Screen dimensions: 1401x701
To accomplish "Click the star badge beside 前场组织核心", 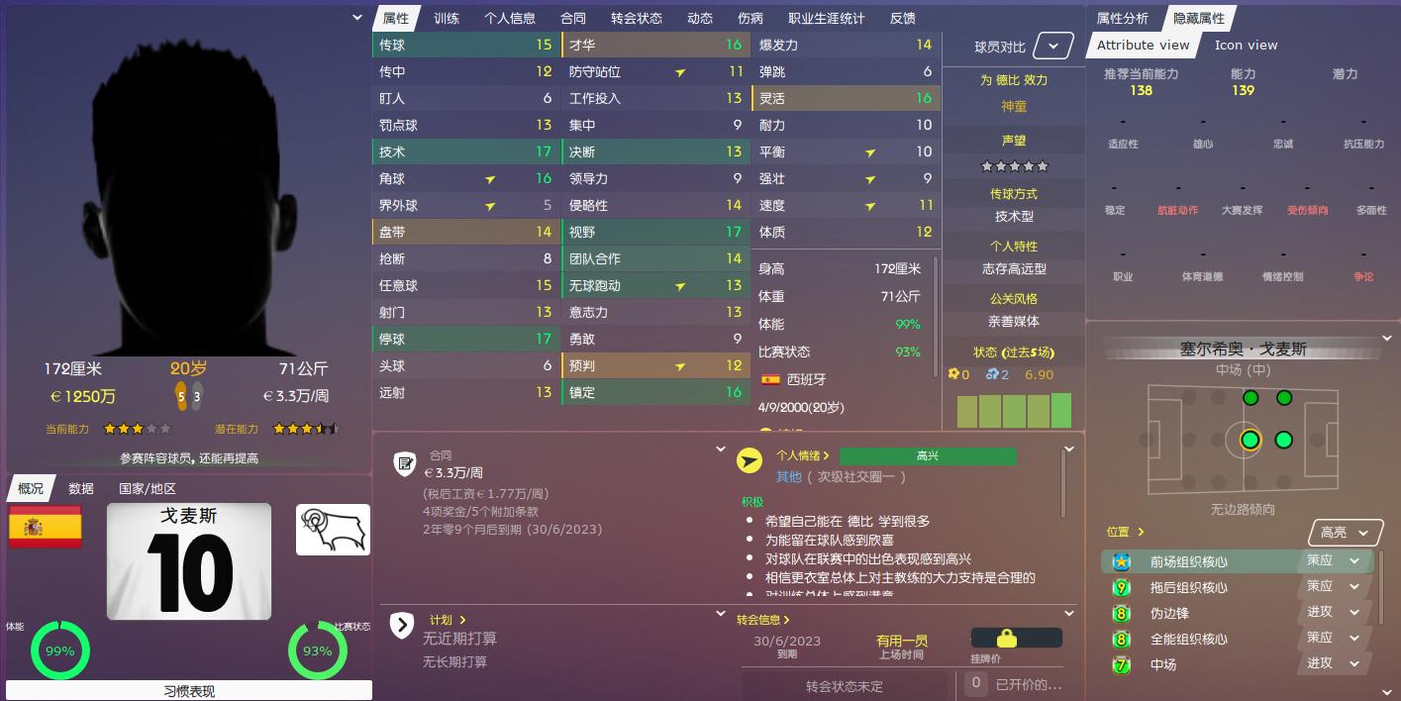I will tap(1120, 560).
